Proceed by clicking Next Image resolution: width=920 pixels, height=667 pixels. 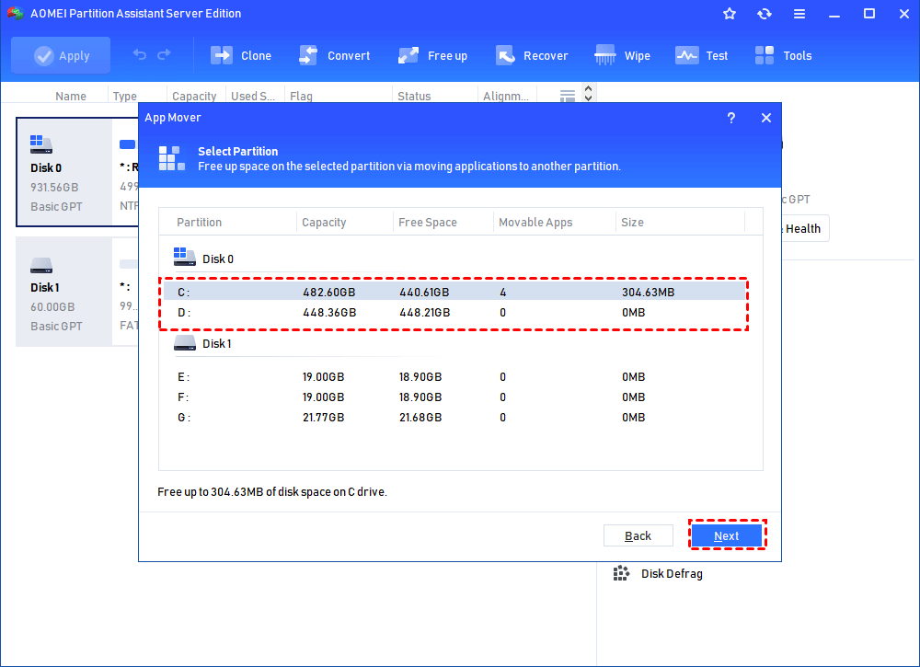pyautogui.click(x=727, y=535)
